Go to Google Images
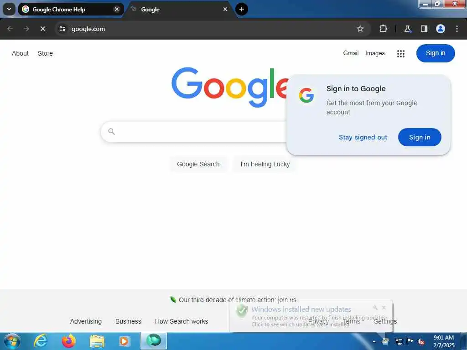467x350 pixels. click(x=375, y=53)
